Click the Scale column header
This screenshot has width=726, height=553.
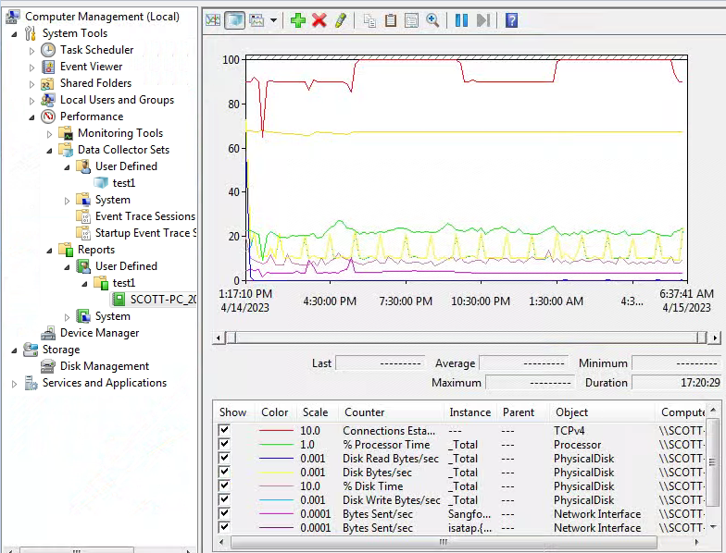[x=315, y=412]
